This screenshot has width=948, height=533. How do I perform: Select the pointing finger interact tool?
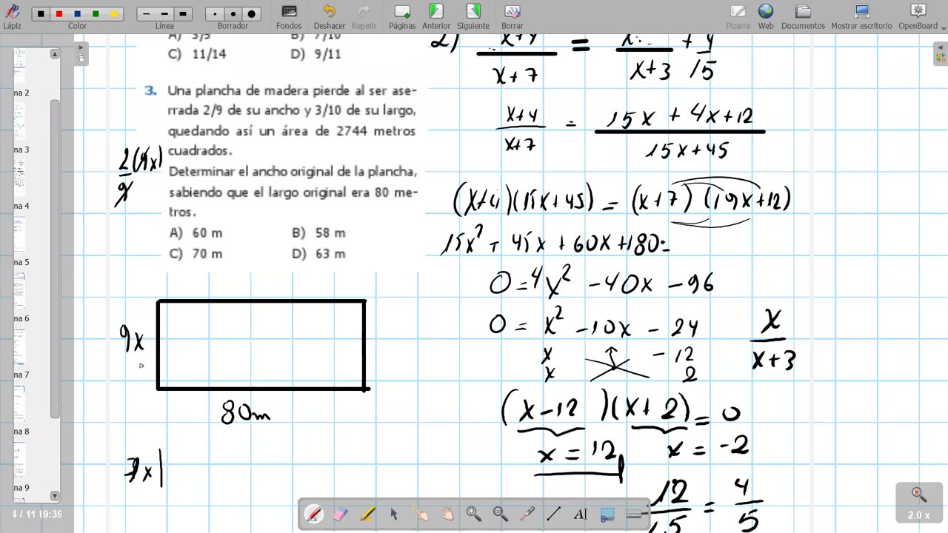click(x=421, y=514)
